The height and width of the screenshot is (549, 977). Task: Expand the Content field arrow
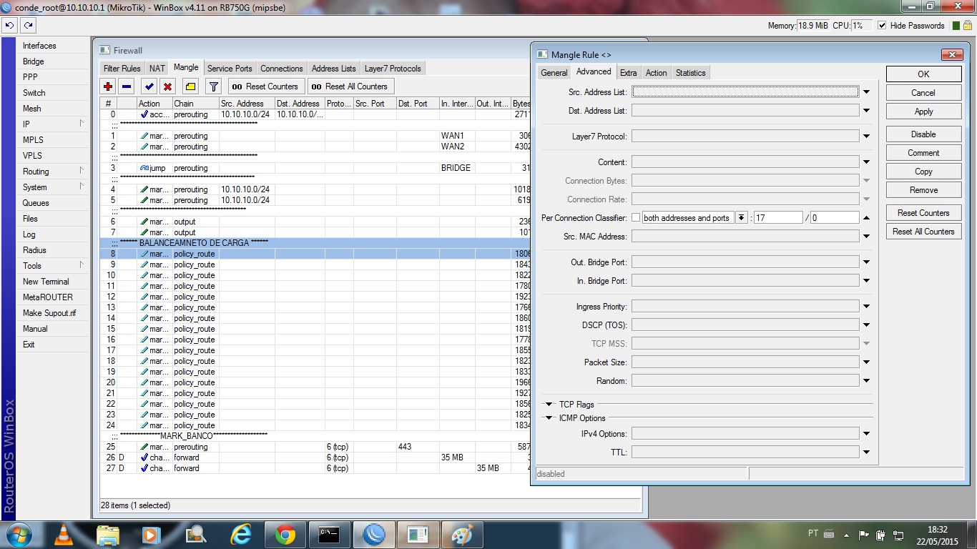click(866, 162)
